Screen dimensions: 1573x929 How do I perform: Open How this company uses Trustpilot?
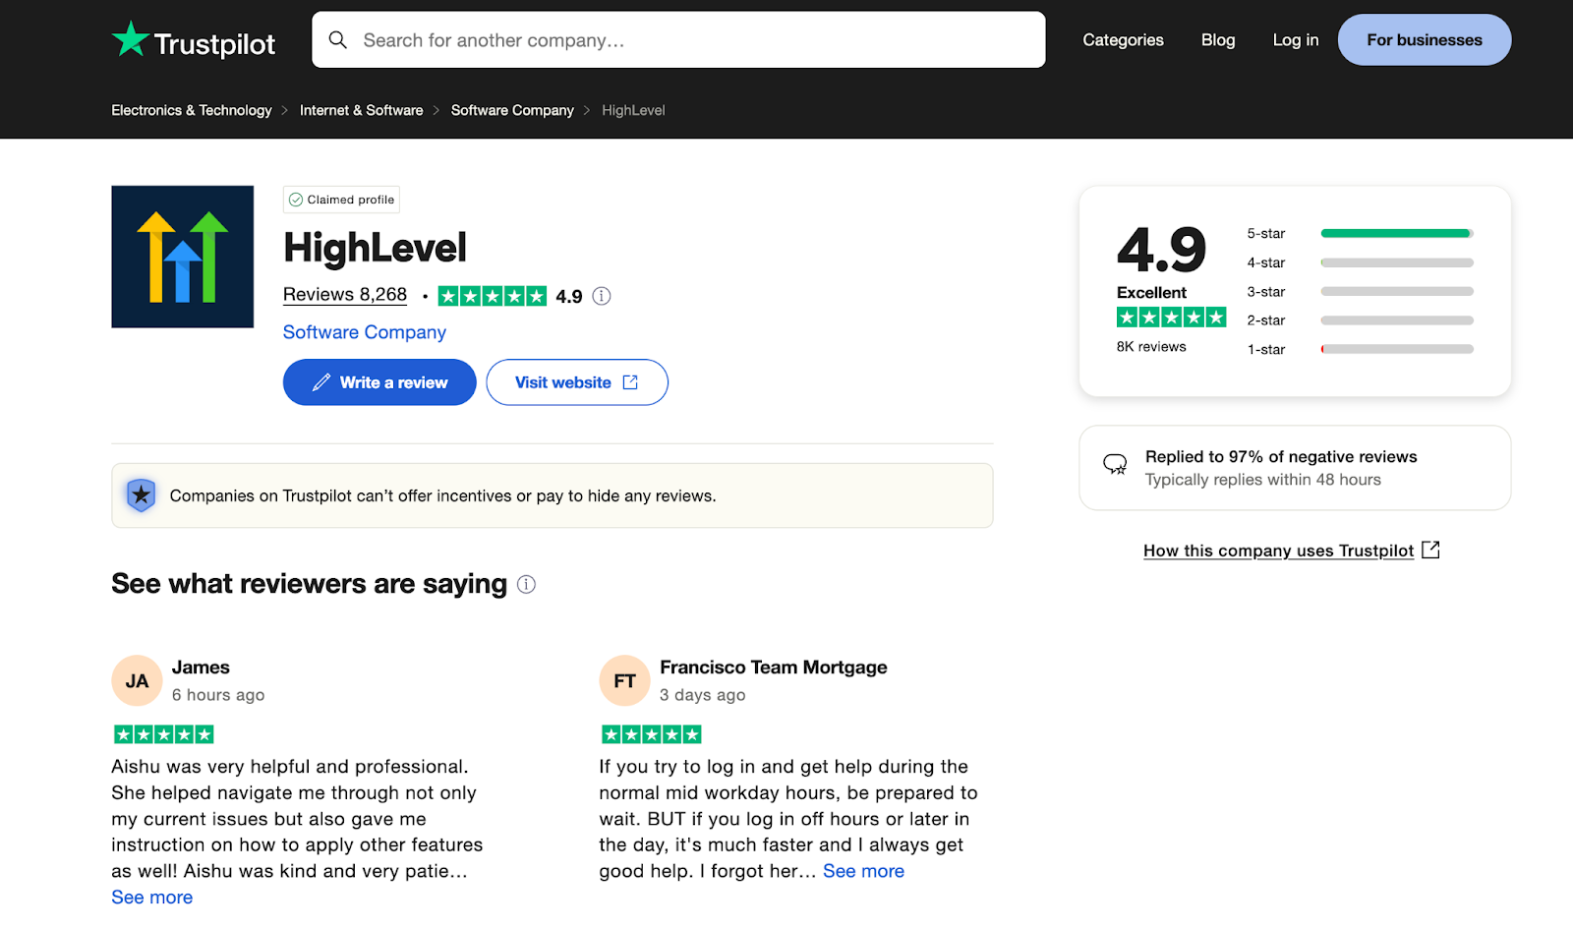1278,551
